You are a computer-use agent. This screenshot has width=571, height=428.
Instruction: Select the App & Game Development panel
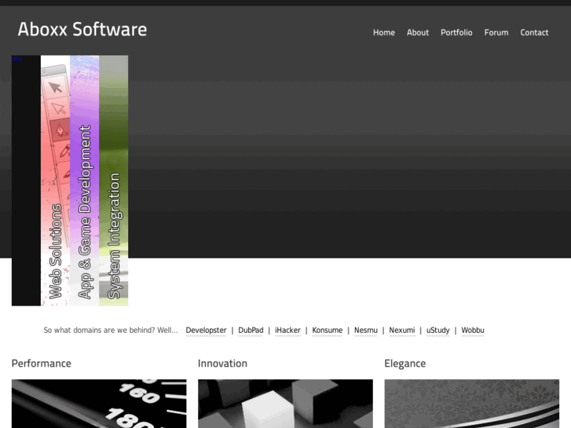click(85, 181)
